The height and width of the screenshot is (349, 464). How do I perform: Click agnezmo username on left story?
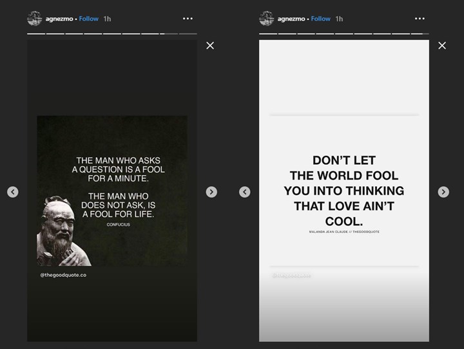pos(59,19)
